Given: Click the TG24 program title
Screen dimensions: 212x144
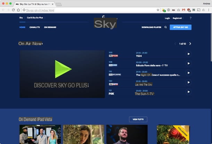Looking at the screenshot, I should 139,56.
